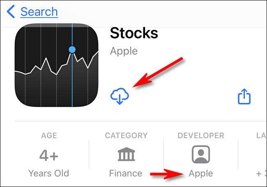Tap the Stocks app icon thumbnail
Screen dimensions: 267x187
coord(57,65)
